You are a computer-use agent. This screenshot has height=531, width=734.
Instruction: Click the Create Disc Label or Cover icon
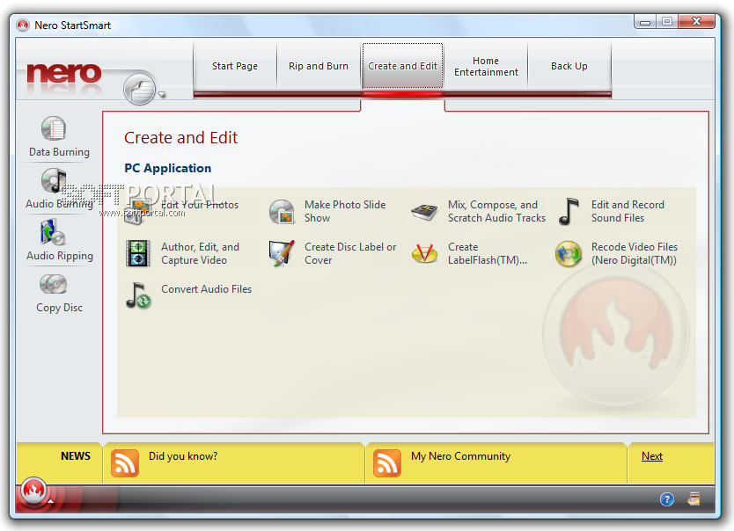pos(282,253)
